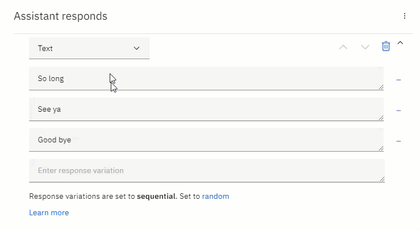Screen dimensions: 420x230
Task: Click resize handle of empty variation field
Action: (382, 179)
